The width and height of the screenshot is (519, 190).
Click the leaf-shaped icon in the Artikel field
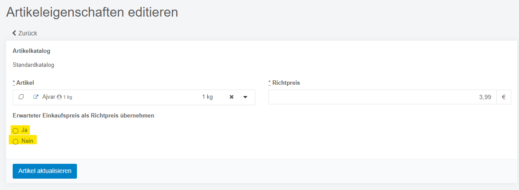pyautogui.click(x=21, y=97)
